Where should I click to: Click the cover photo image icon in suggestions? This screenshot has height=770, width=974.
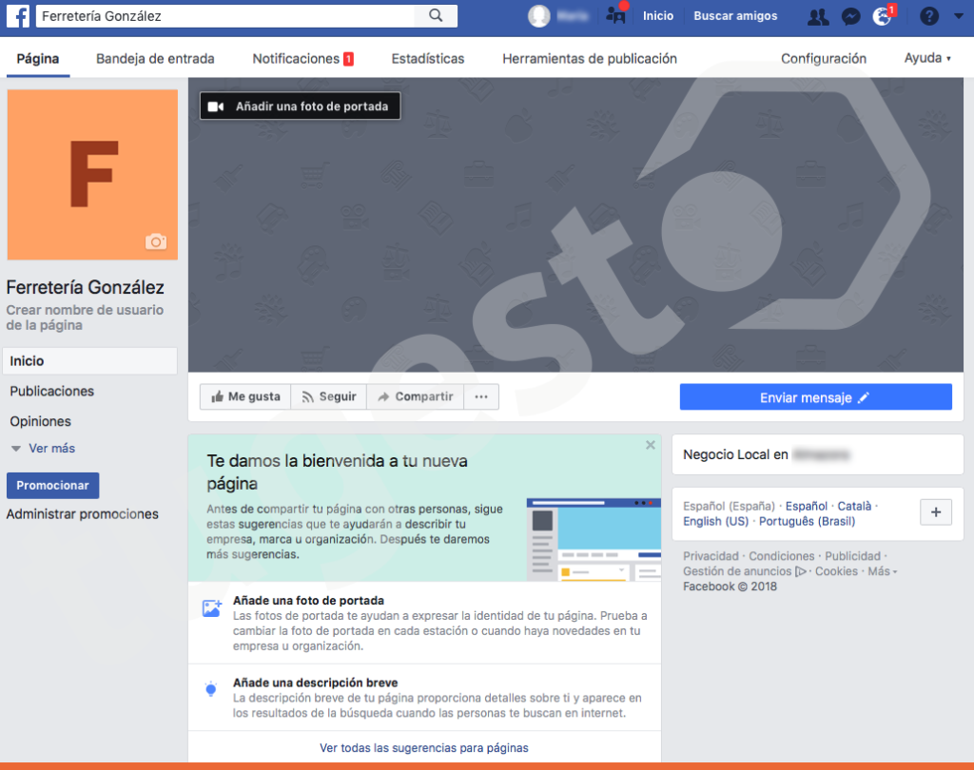pyautogui.click(x=212, y=608)
